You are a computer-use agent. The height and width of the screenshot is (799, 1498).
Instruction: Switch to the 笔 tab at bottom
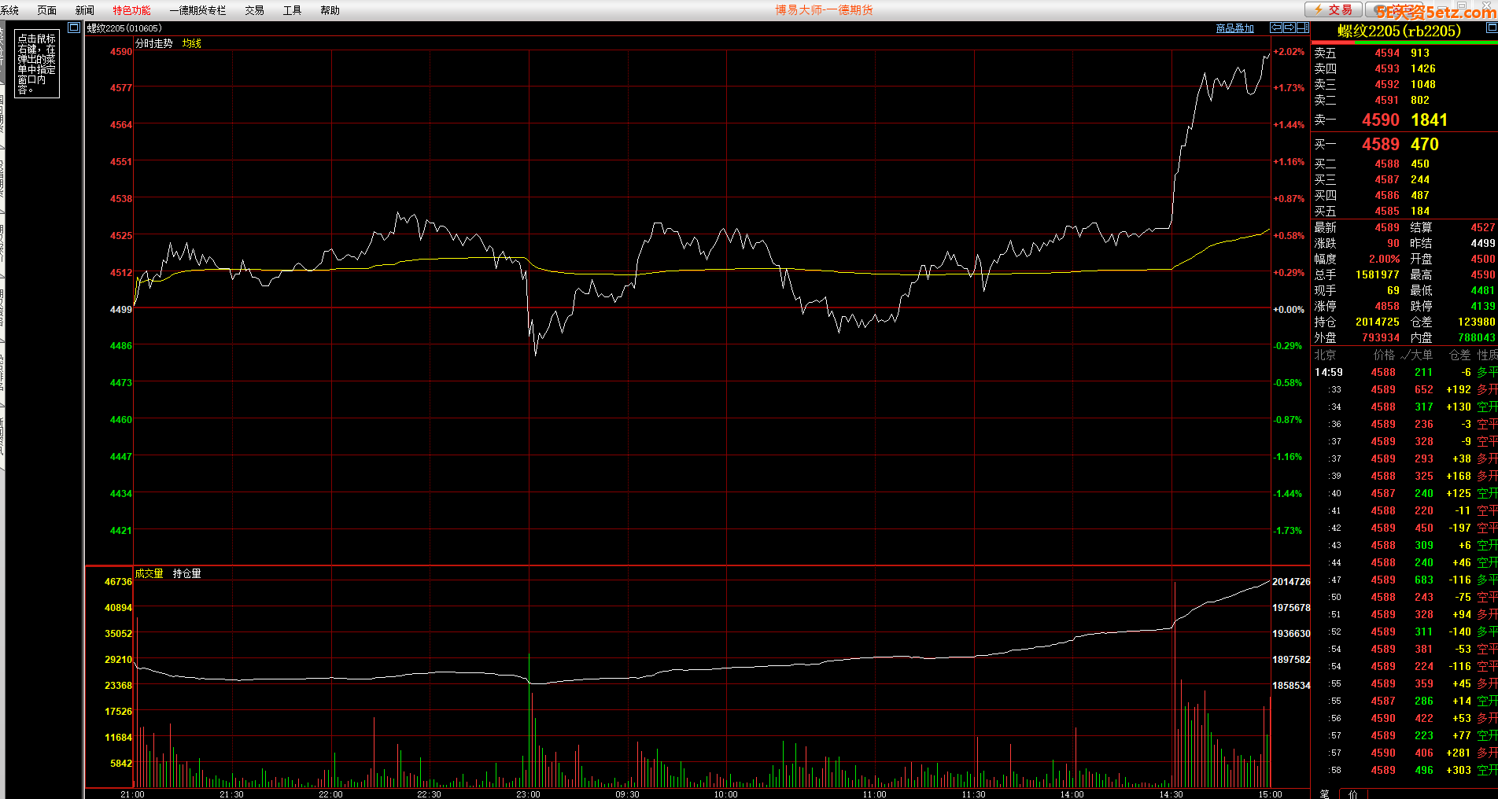click(x=1324, y=793)
